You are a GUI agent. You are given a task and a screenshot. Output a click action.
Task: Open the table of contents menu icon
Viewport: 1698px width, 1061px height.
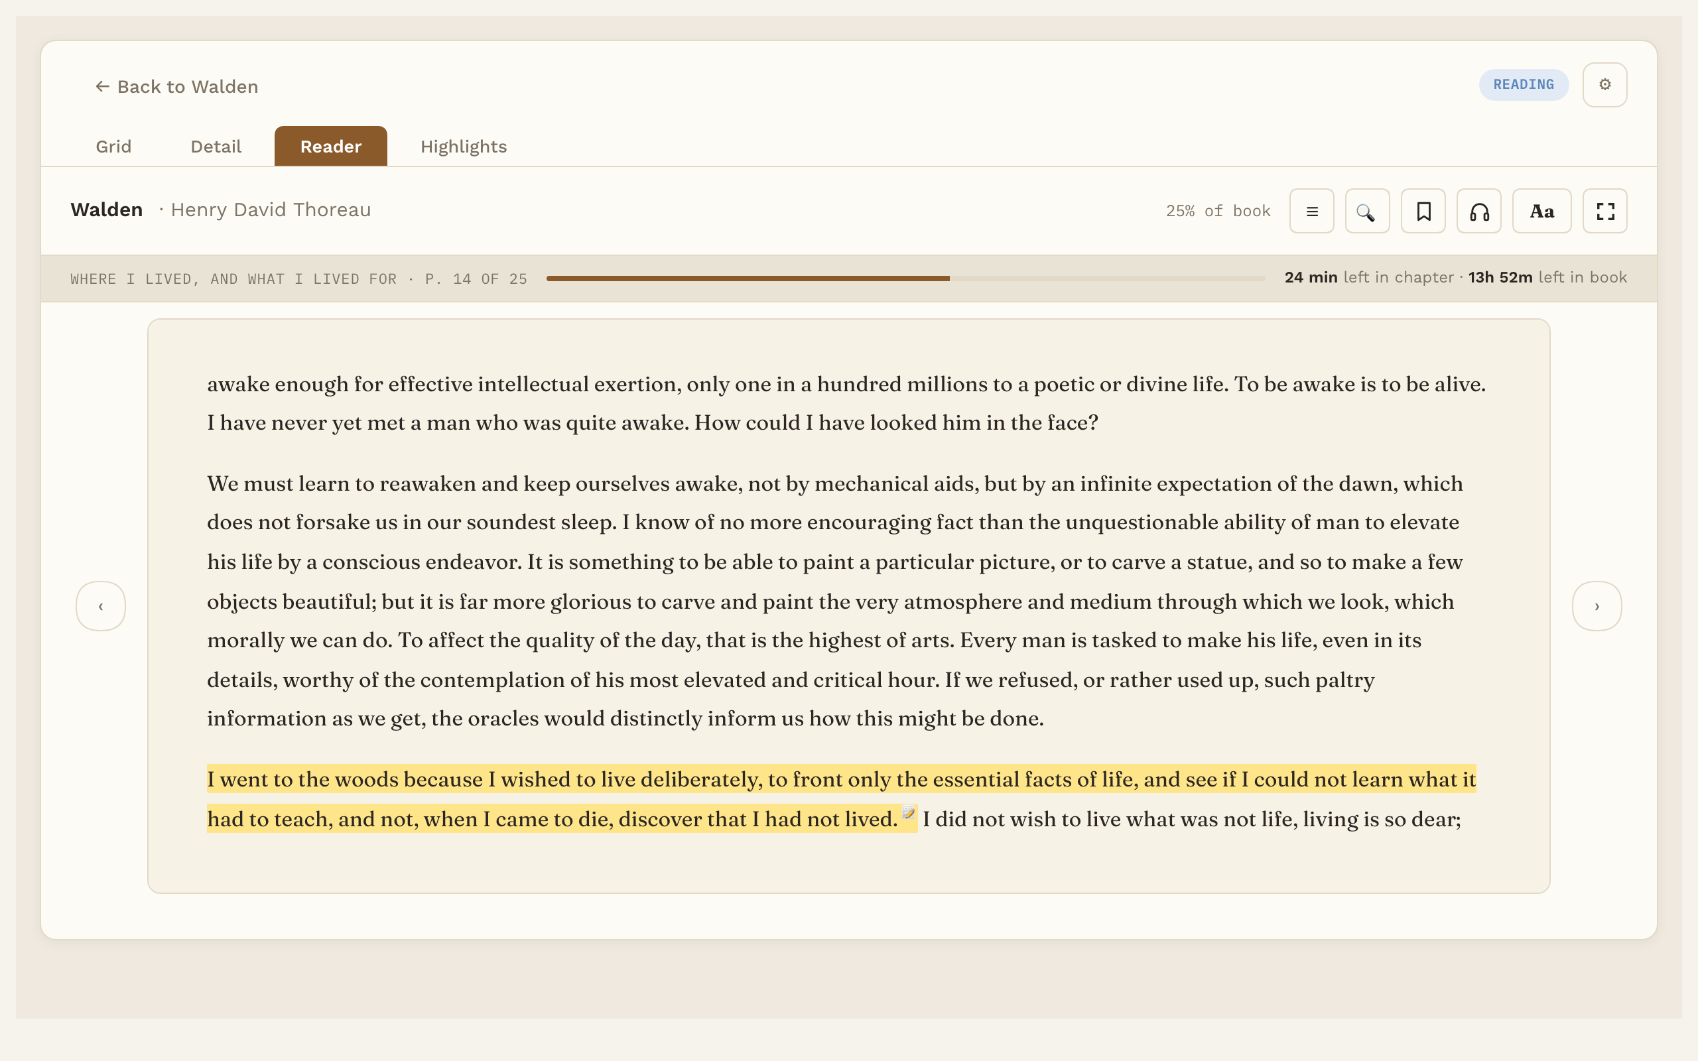[1311, 212]
